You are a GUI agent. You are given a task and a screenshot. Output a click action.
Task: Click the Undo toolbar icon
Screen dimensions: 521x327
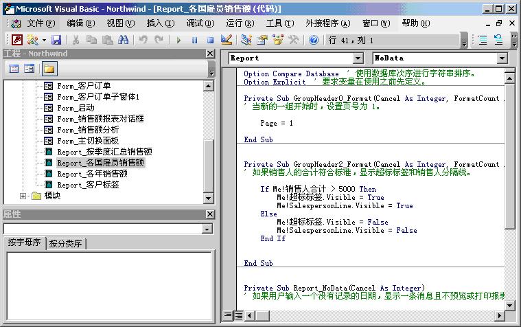tap(143, 40)
